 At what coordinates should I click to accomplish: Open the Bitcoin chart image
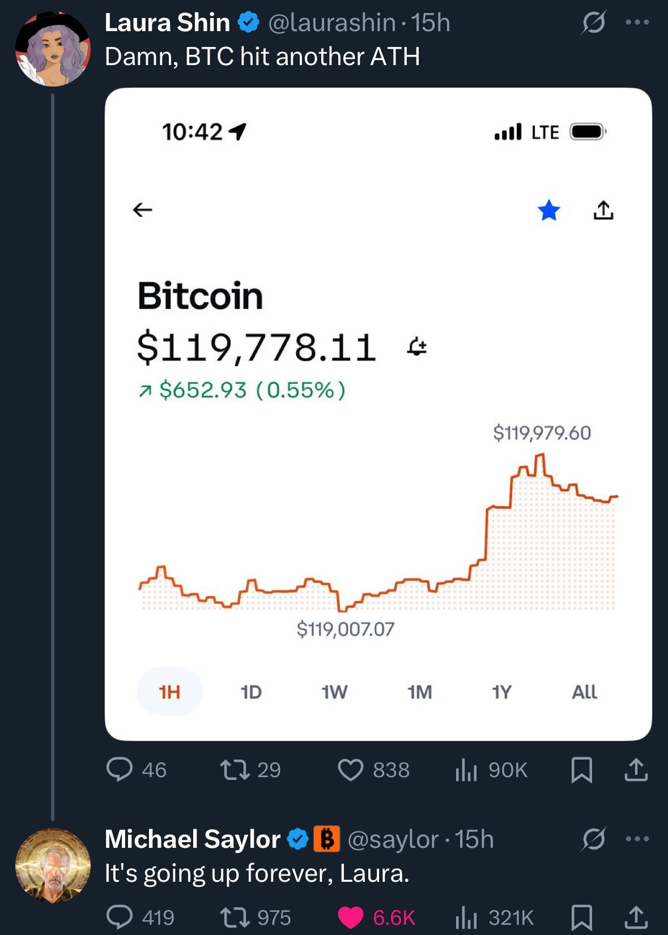[378, 414]
